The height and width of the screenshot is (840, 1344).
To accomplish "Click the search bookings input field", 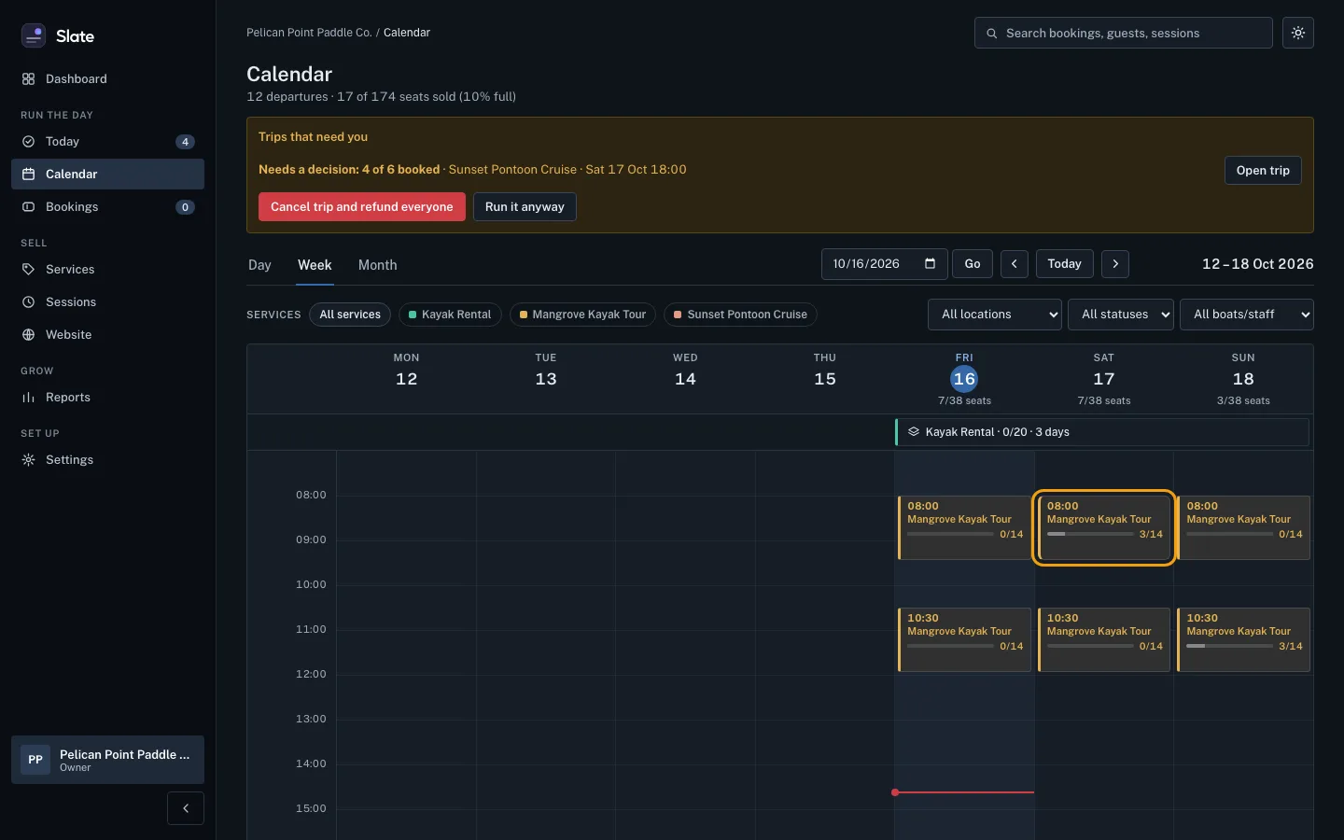I will (x=1124, y=33).
